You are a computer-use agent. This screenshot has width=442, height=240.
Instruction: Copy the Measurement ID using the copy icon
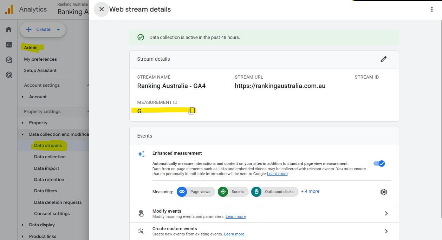[x=192, y=111]
